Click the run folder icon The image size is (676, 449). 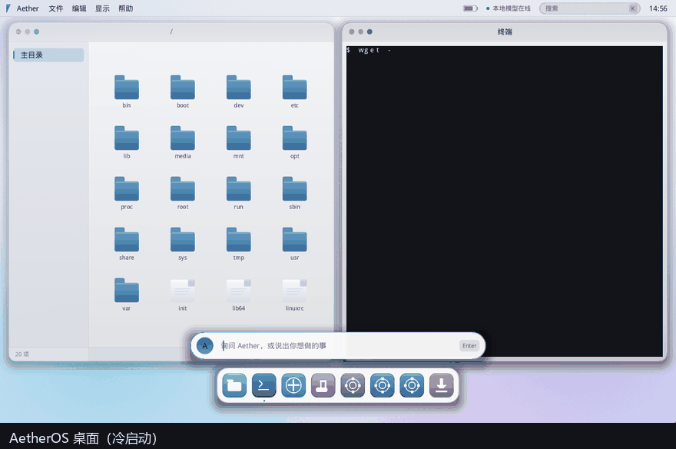(238, 189)
